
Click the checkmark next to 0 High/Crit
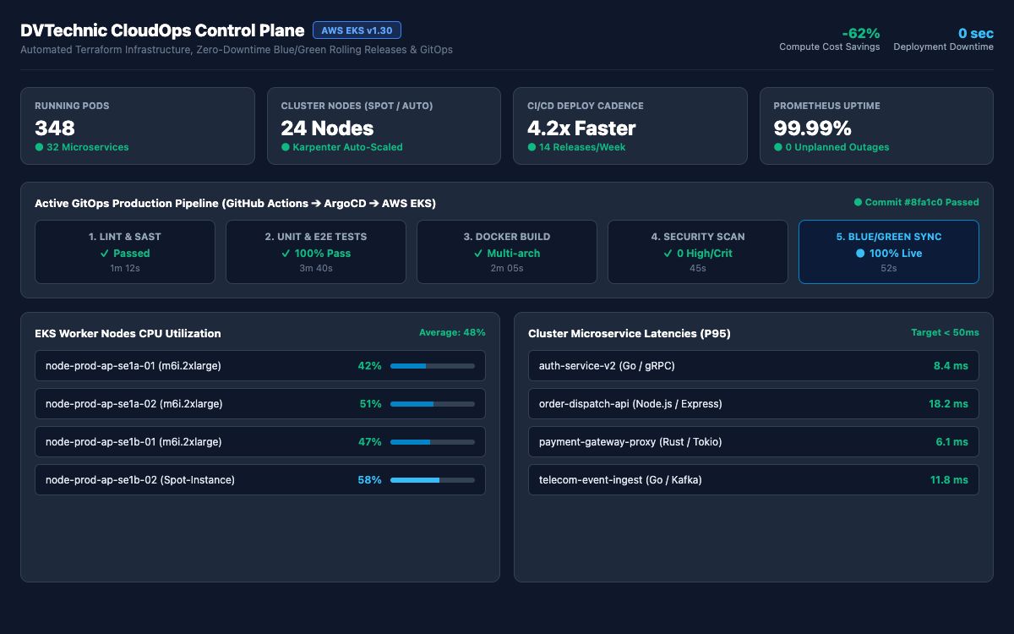coord(668,254)
